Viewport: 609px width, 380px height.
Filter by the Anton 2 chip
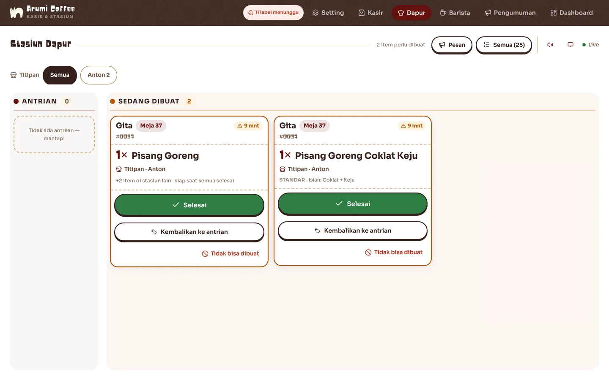pos(99,75)
